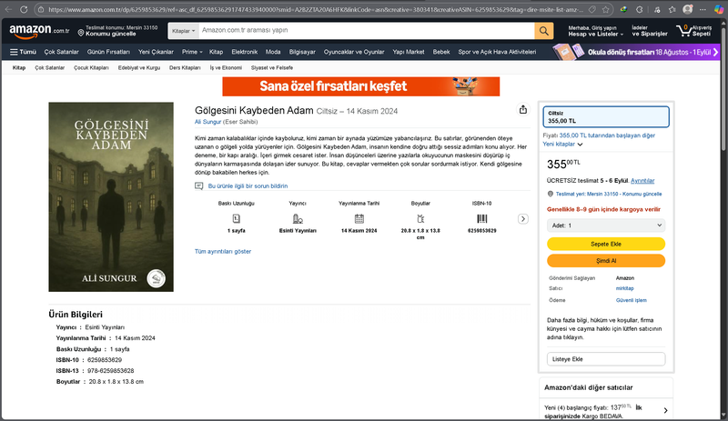Open Çok Satanlar in the main nav bar
The width and height of the screenshot is (728, 421).
click(61, 52)
